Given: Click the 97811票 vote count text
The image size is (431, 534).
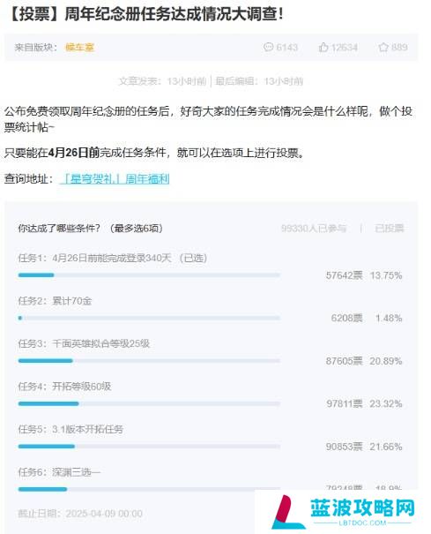Looking at the screenshot, I should (x=345, y=403).
